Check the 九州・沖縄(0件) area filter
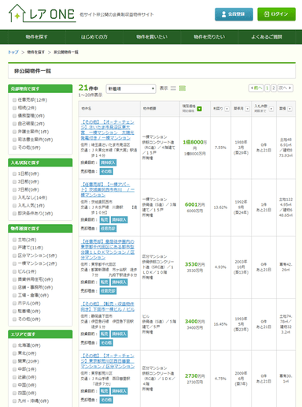The width and height of the screenshot is (302, 407). click(x=14, y=401)
